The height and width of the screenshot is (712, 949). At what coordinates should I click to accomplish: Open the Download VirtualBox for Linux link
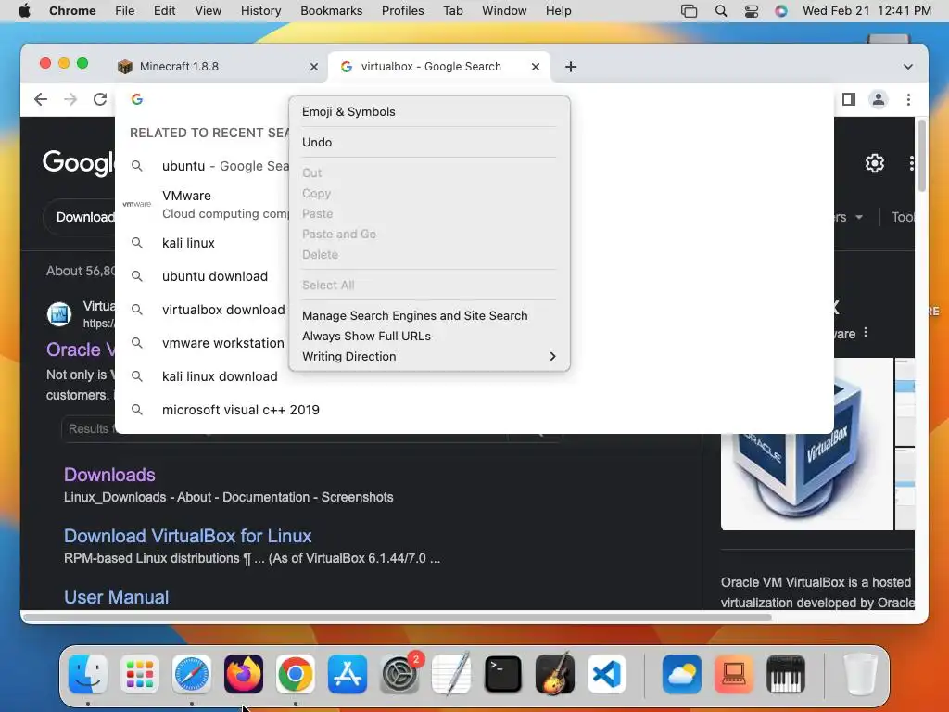point(187,536)
